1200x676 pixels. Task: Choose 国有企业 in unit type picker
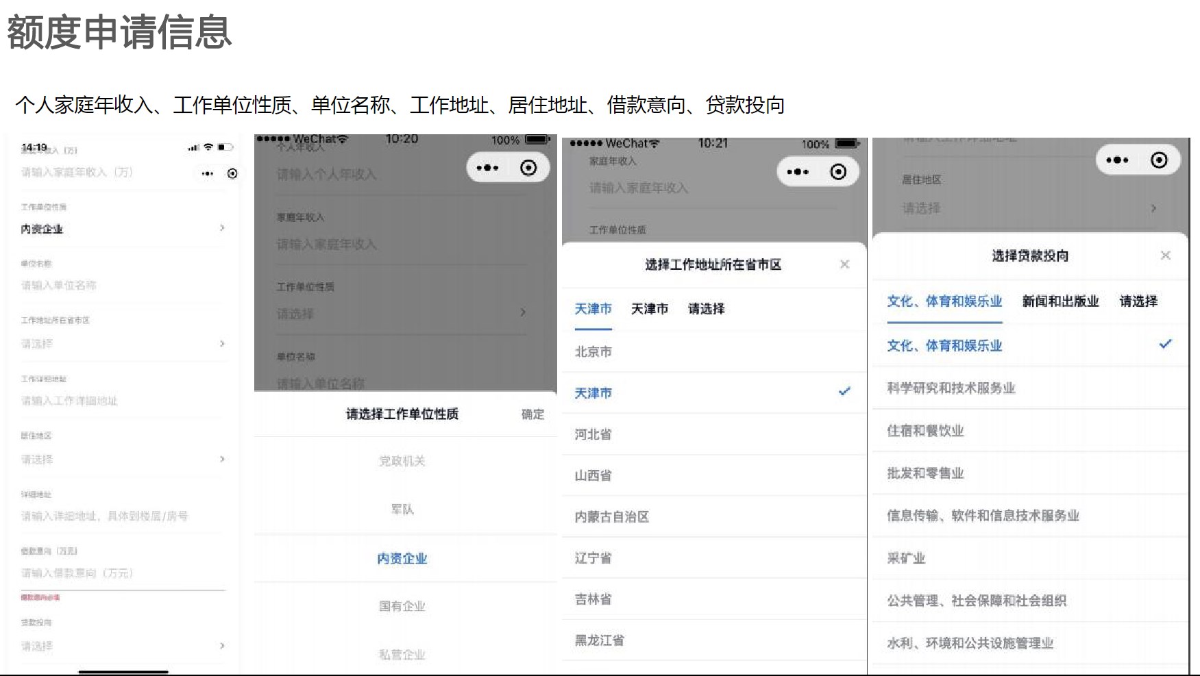(x=402, y=606)
